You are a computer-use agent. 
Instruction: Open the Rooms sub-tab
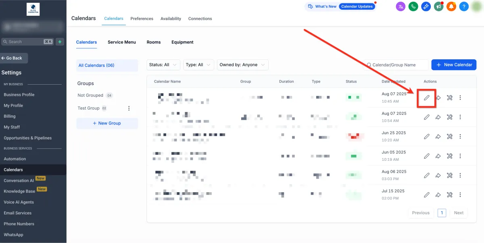(x=154, y=42)
